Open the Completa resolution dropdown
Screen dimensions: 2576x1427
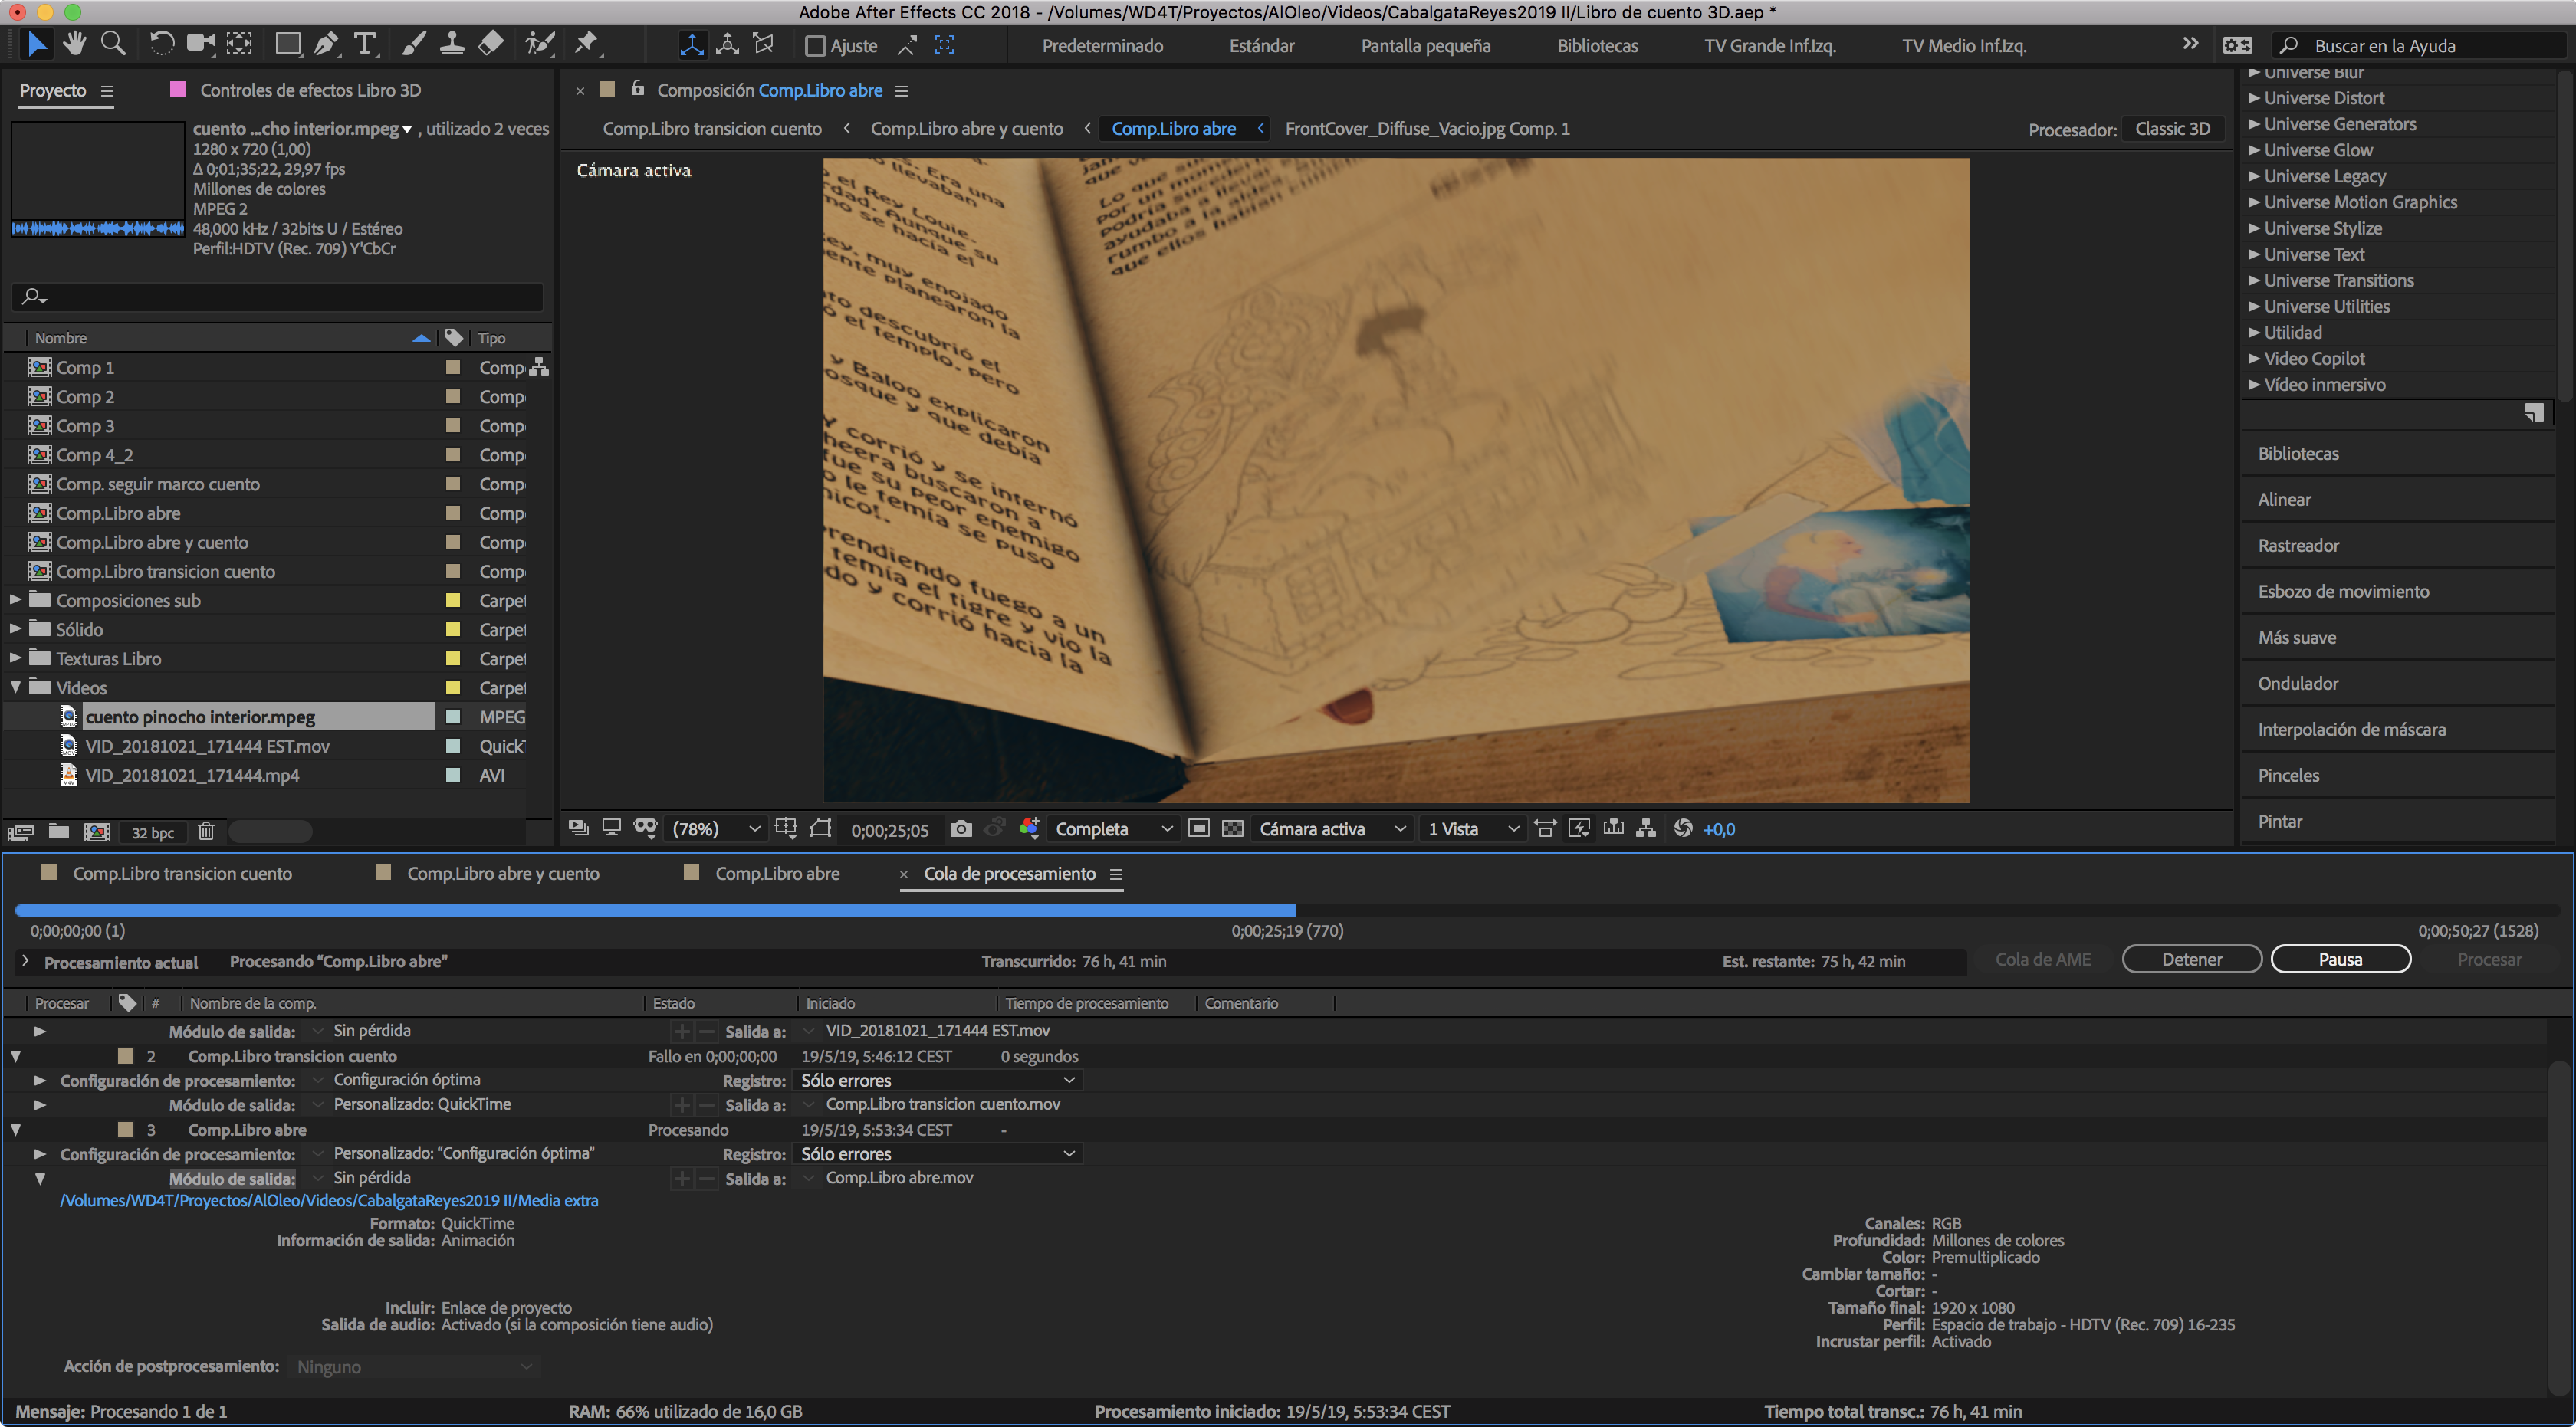click(1113, 828)
